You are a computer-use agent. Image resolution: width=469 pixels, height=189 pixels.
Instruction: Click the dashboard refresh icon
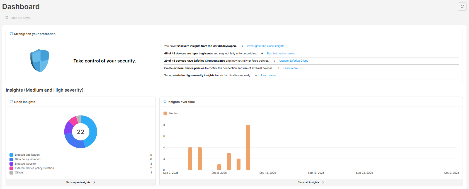pos(462,6)
